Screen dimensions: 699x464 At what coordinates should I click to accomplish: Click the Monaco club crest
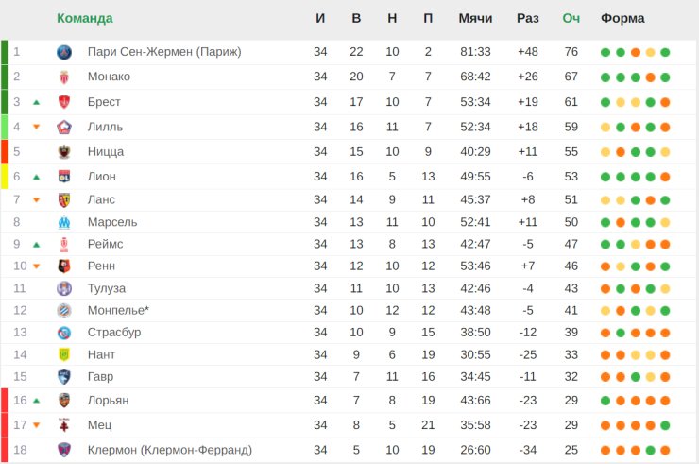(64, 77)
